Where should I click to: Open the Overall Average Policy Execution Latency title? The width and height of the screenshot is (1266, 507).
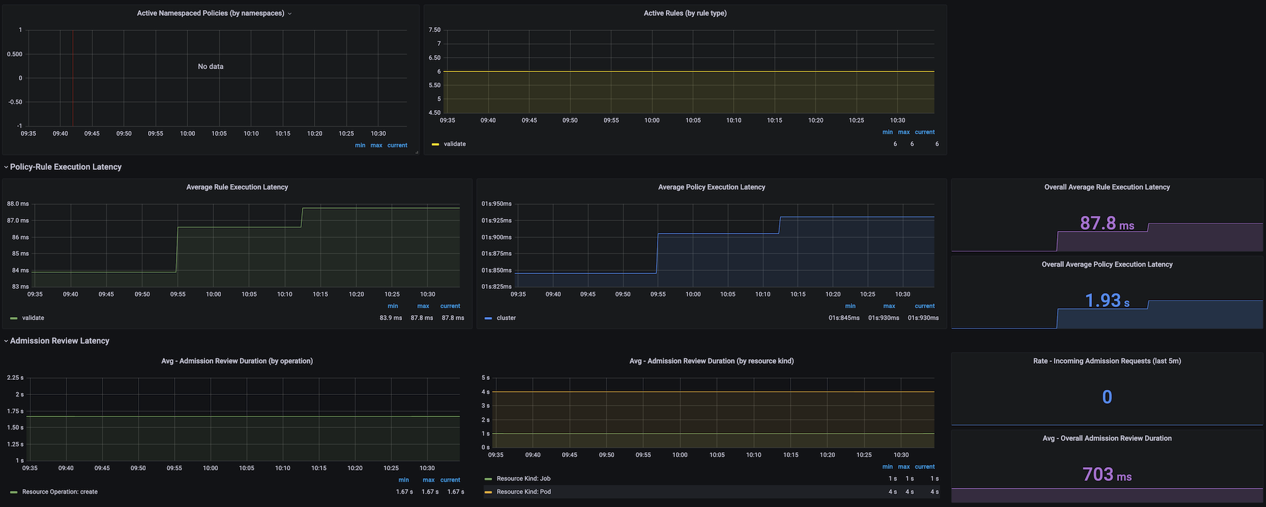(1107, 265)
